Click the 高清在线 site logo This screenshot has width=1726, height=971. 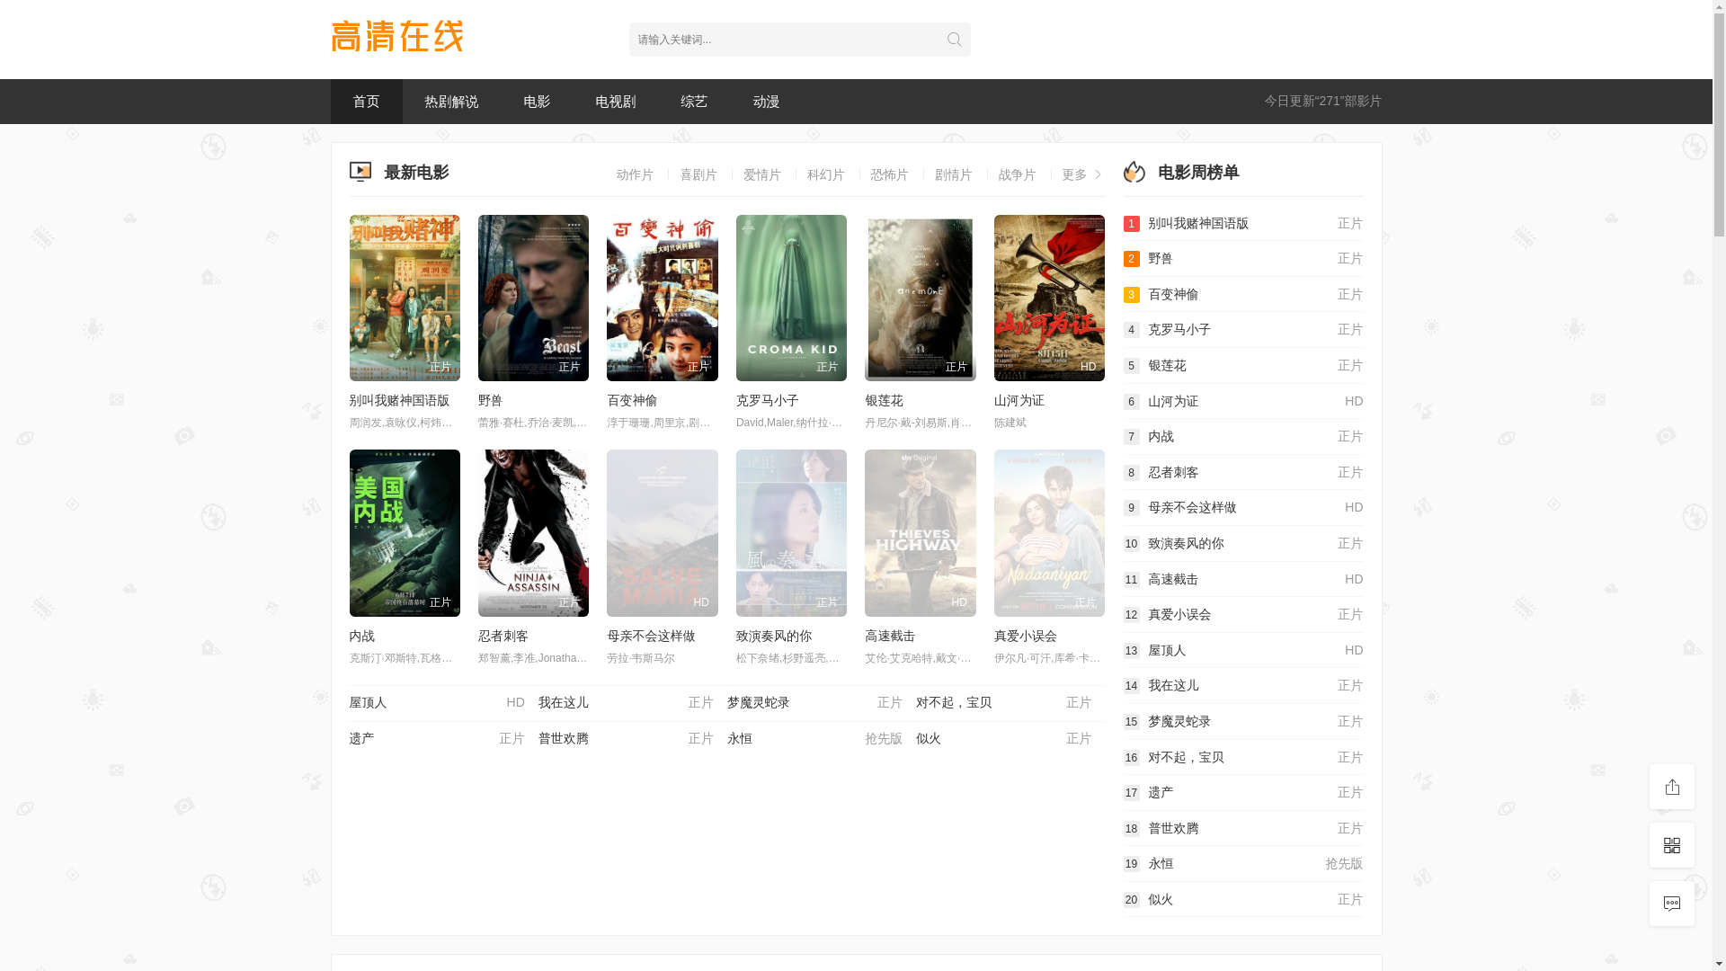[396, 37]
